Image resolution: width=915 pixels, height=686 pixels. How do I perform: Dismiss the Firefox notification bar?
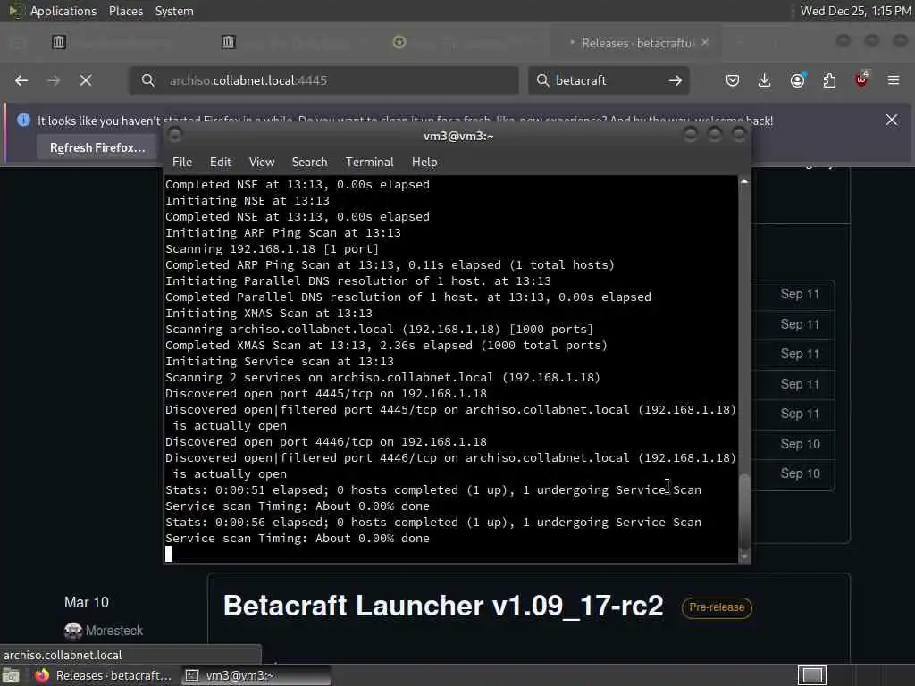[892, 121]
